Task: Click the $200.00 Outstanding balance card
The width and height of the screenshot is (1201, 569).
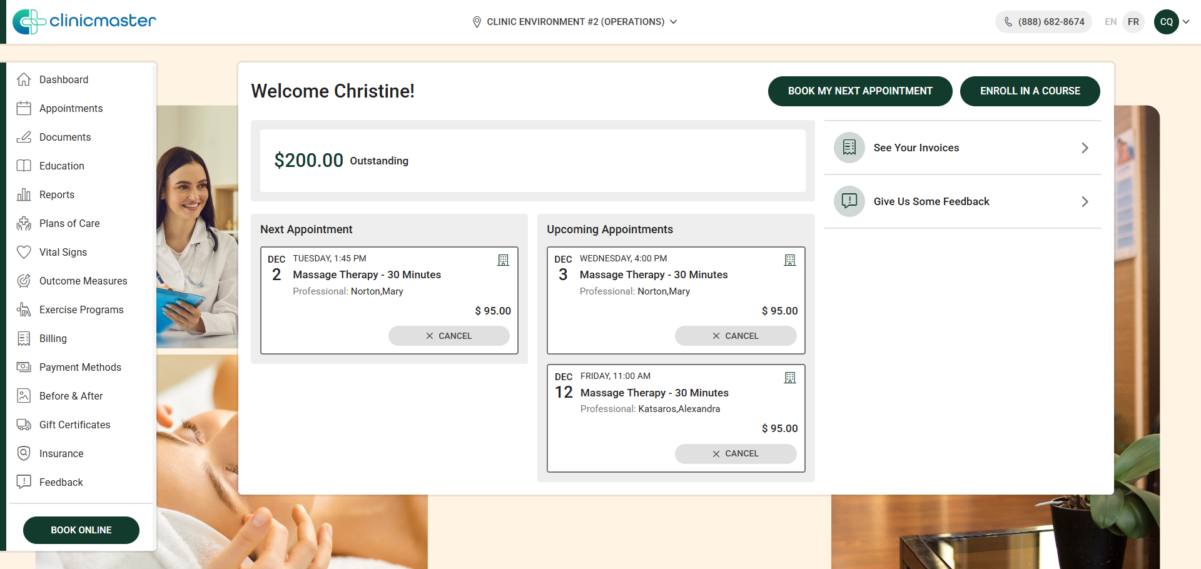Action: click(532, 161)
